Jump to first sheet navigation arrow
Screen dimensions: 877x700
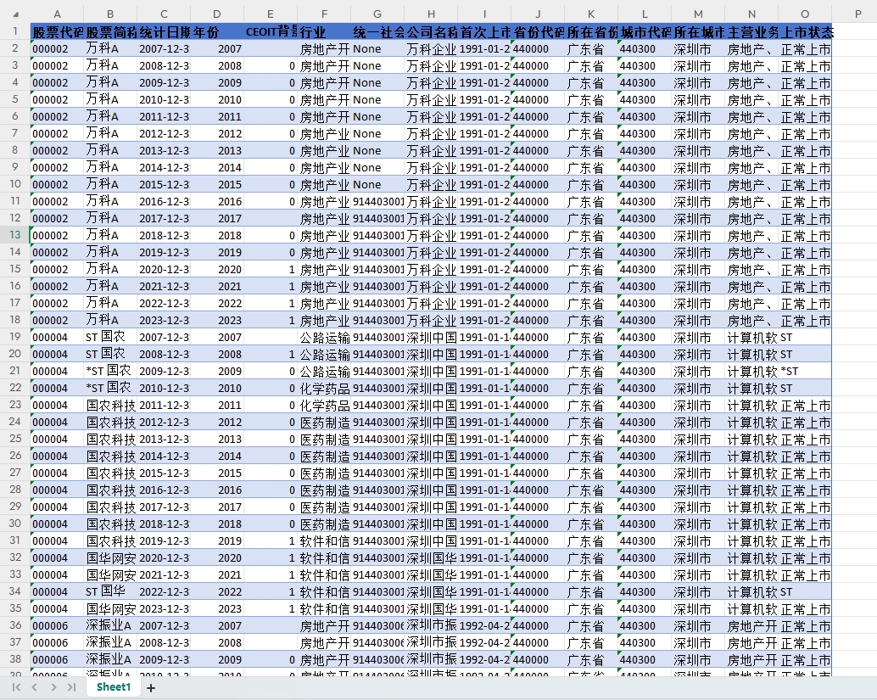[x=16, y=687]
